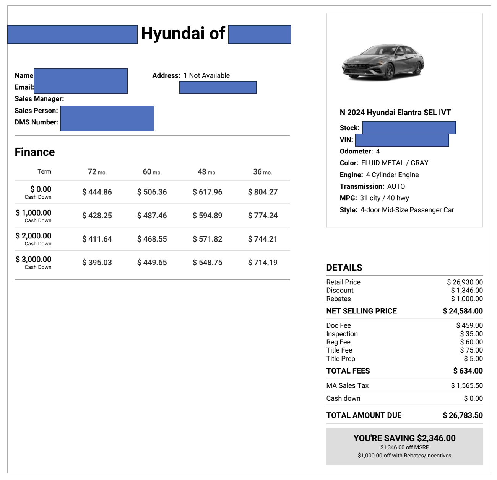
Task: Select the $ 1,000.00 Cash Down row label
Action: point(34,216)
